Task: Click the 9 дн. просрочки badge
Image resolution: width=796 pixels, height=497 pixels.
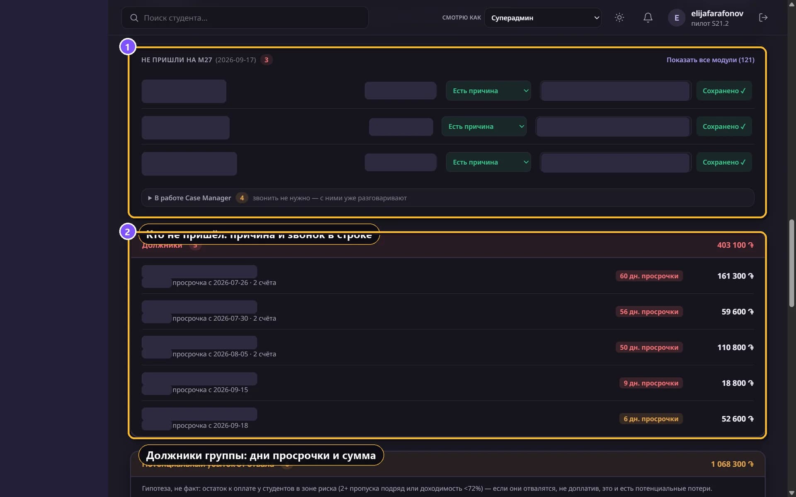Action: click(651, 383)
